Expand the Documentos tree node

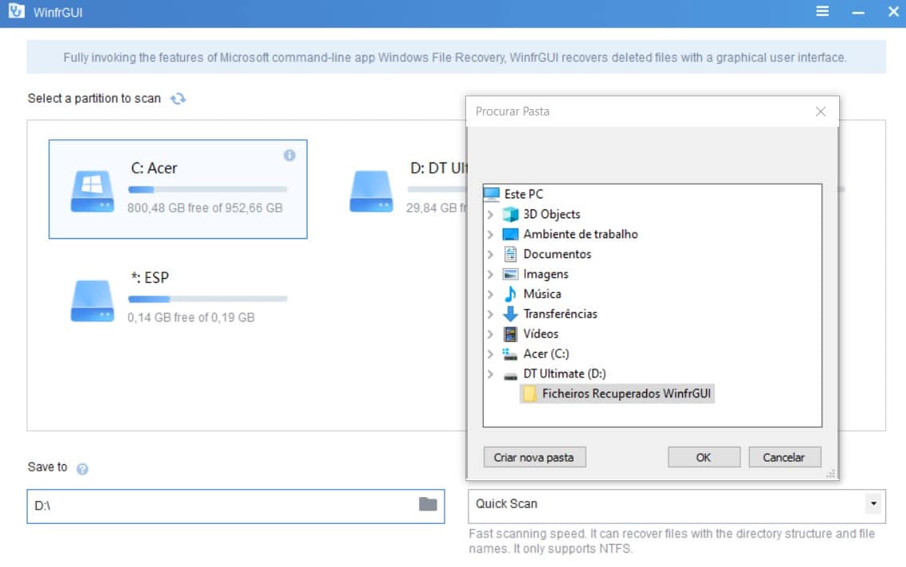click(491, 254)
